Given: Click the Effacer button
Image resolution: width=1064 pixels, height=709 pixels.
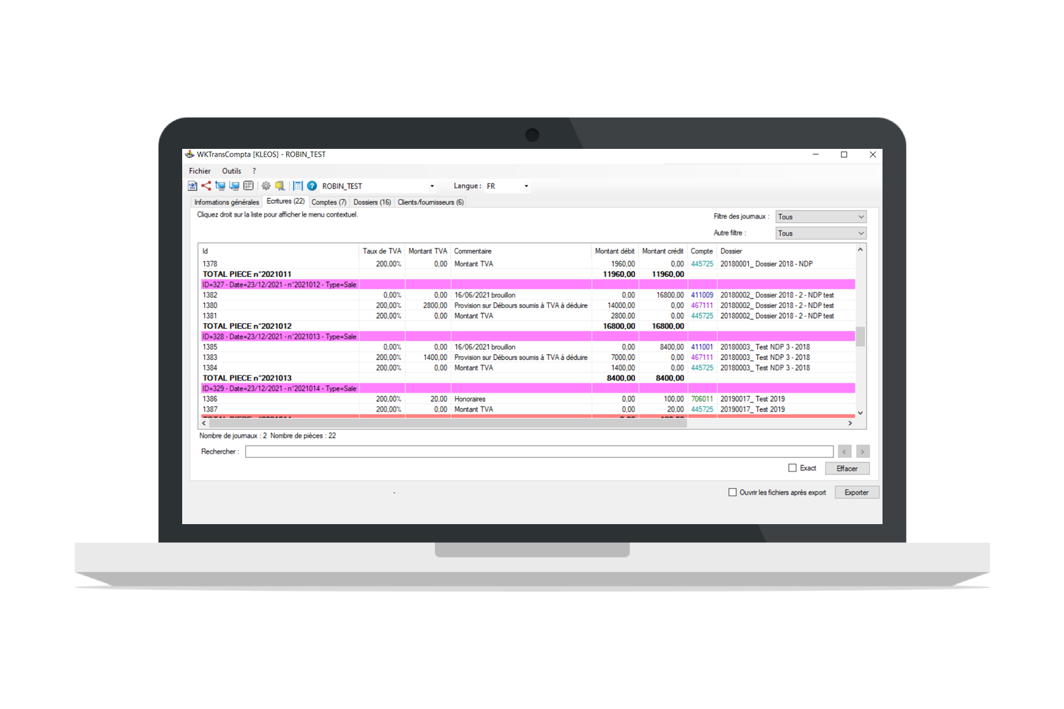Looking at the screenshot, I should [x=846, y=469].
